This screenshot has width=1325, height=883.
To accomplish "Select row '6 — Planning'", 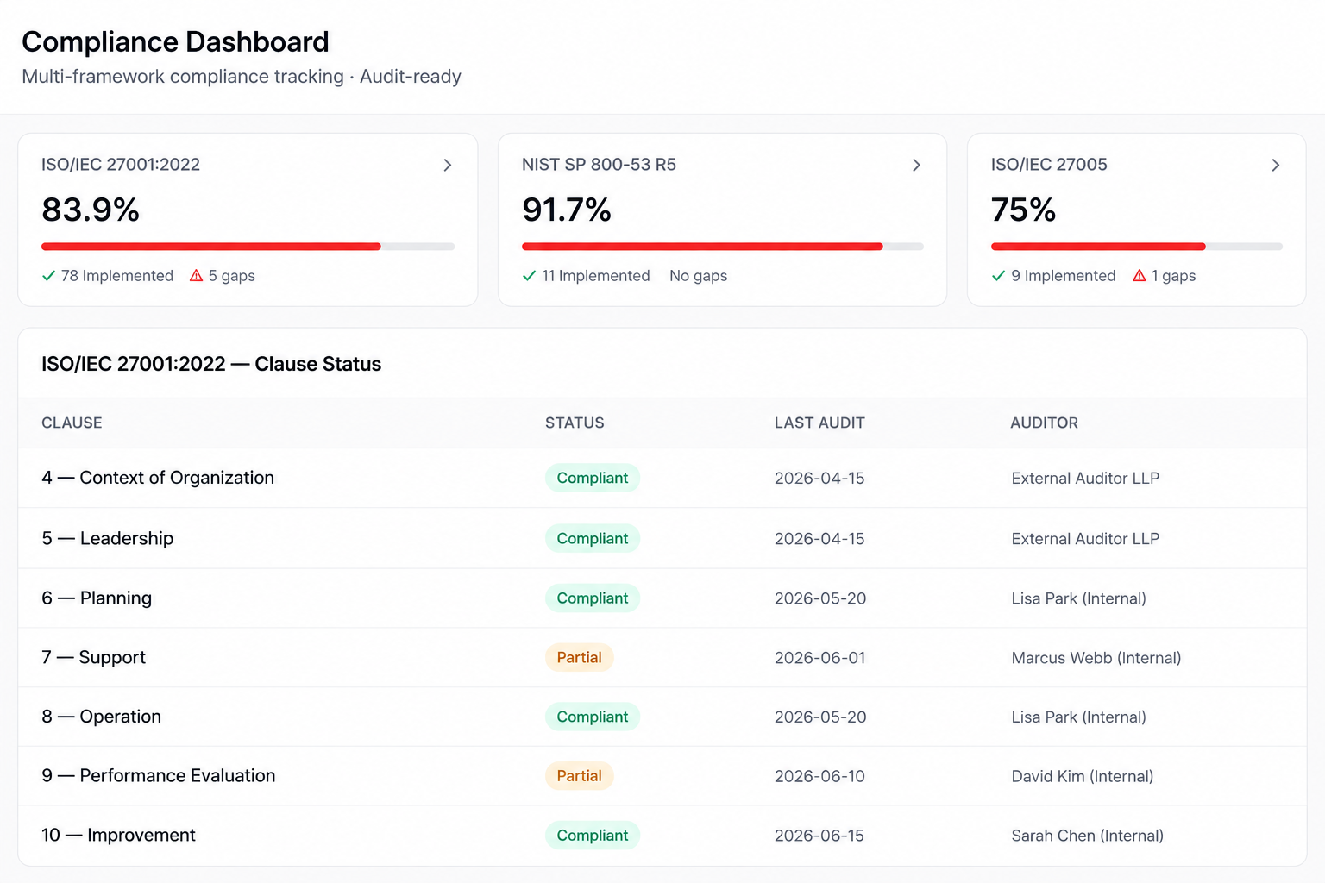I will tap(662, 598).
